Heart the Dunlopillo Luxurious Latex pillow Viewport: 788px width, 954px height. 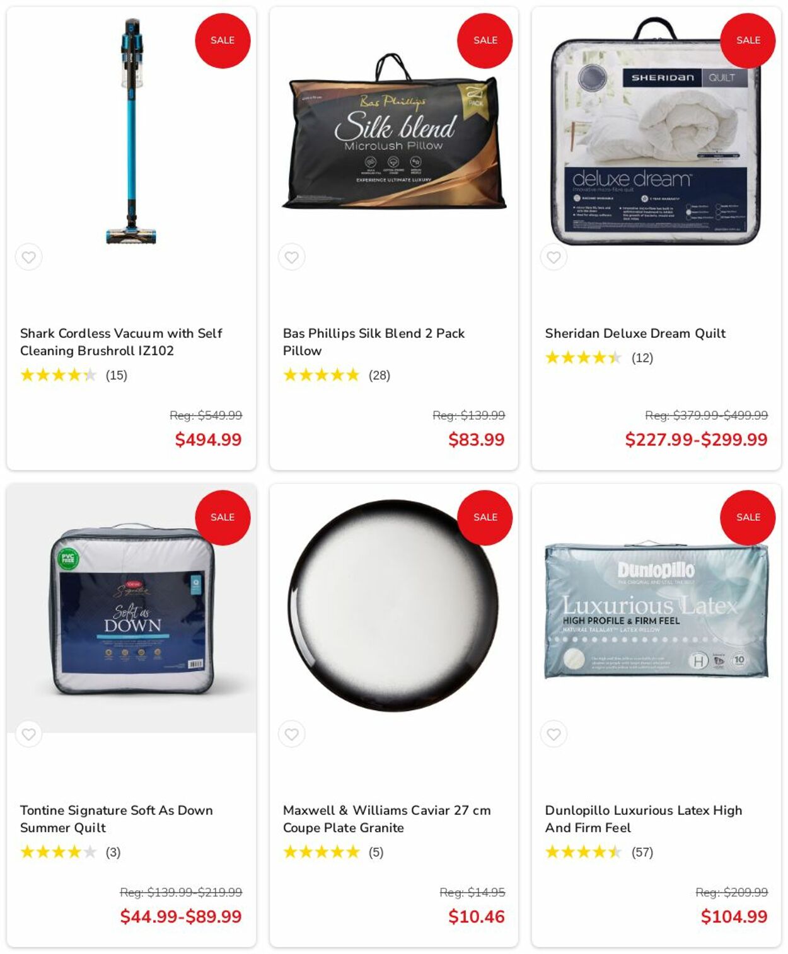tap(554, 734)
